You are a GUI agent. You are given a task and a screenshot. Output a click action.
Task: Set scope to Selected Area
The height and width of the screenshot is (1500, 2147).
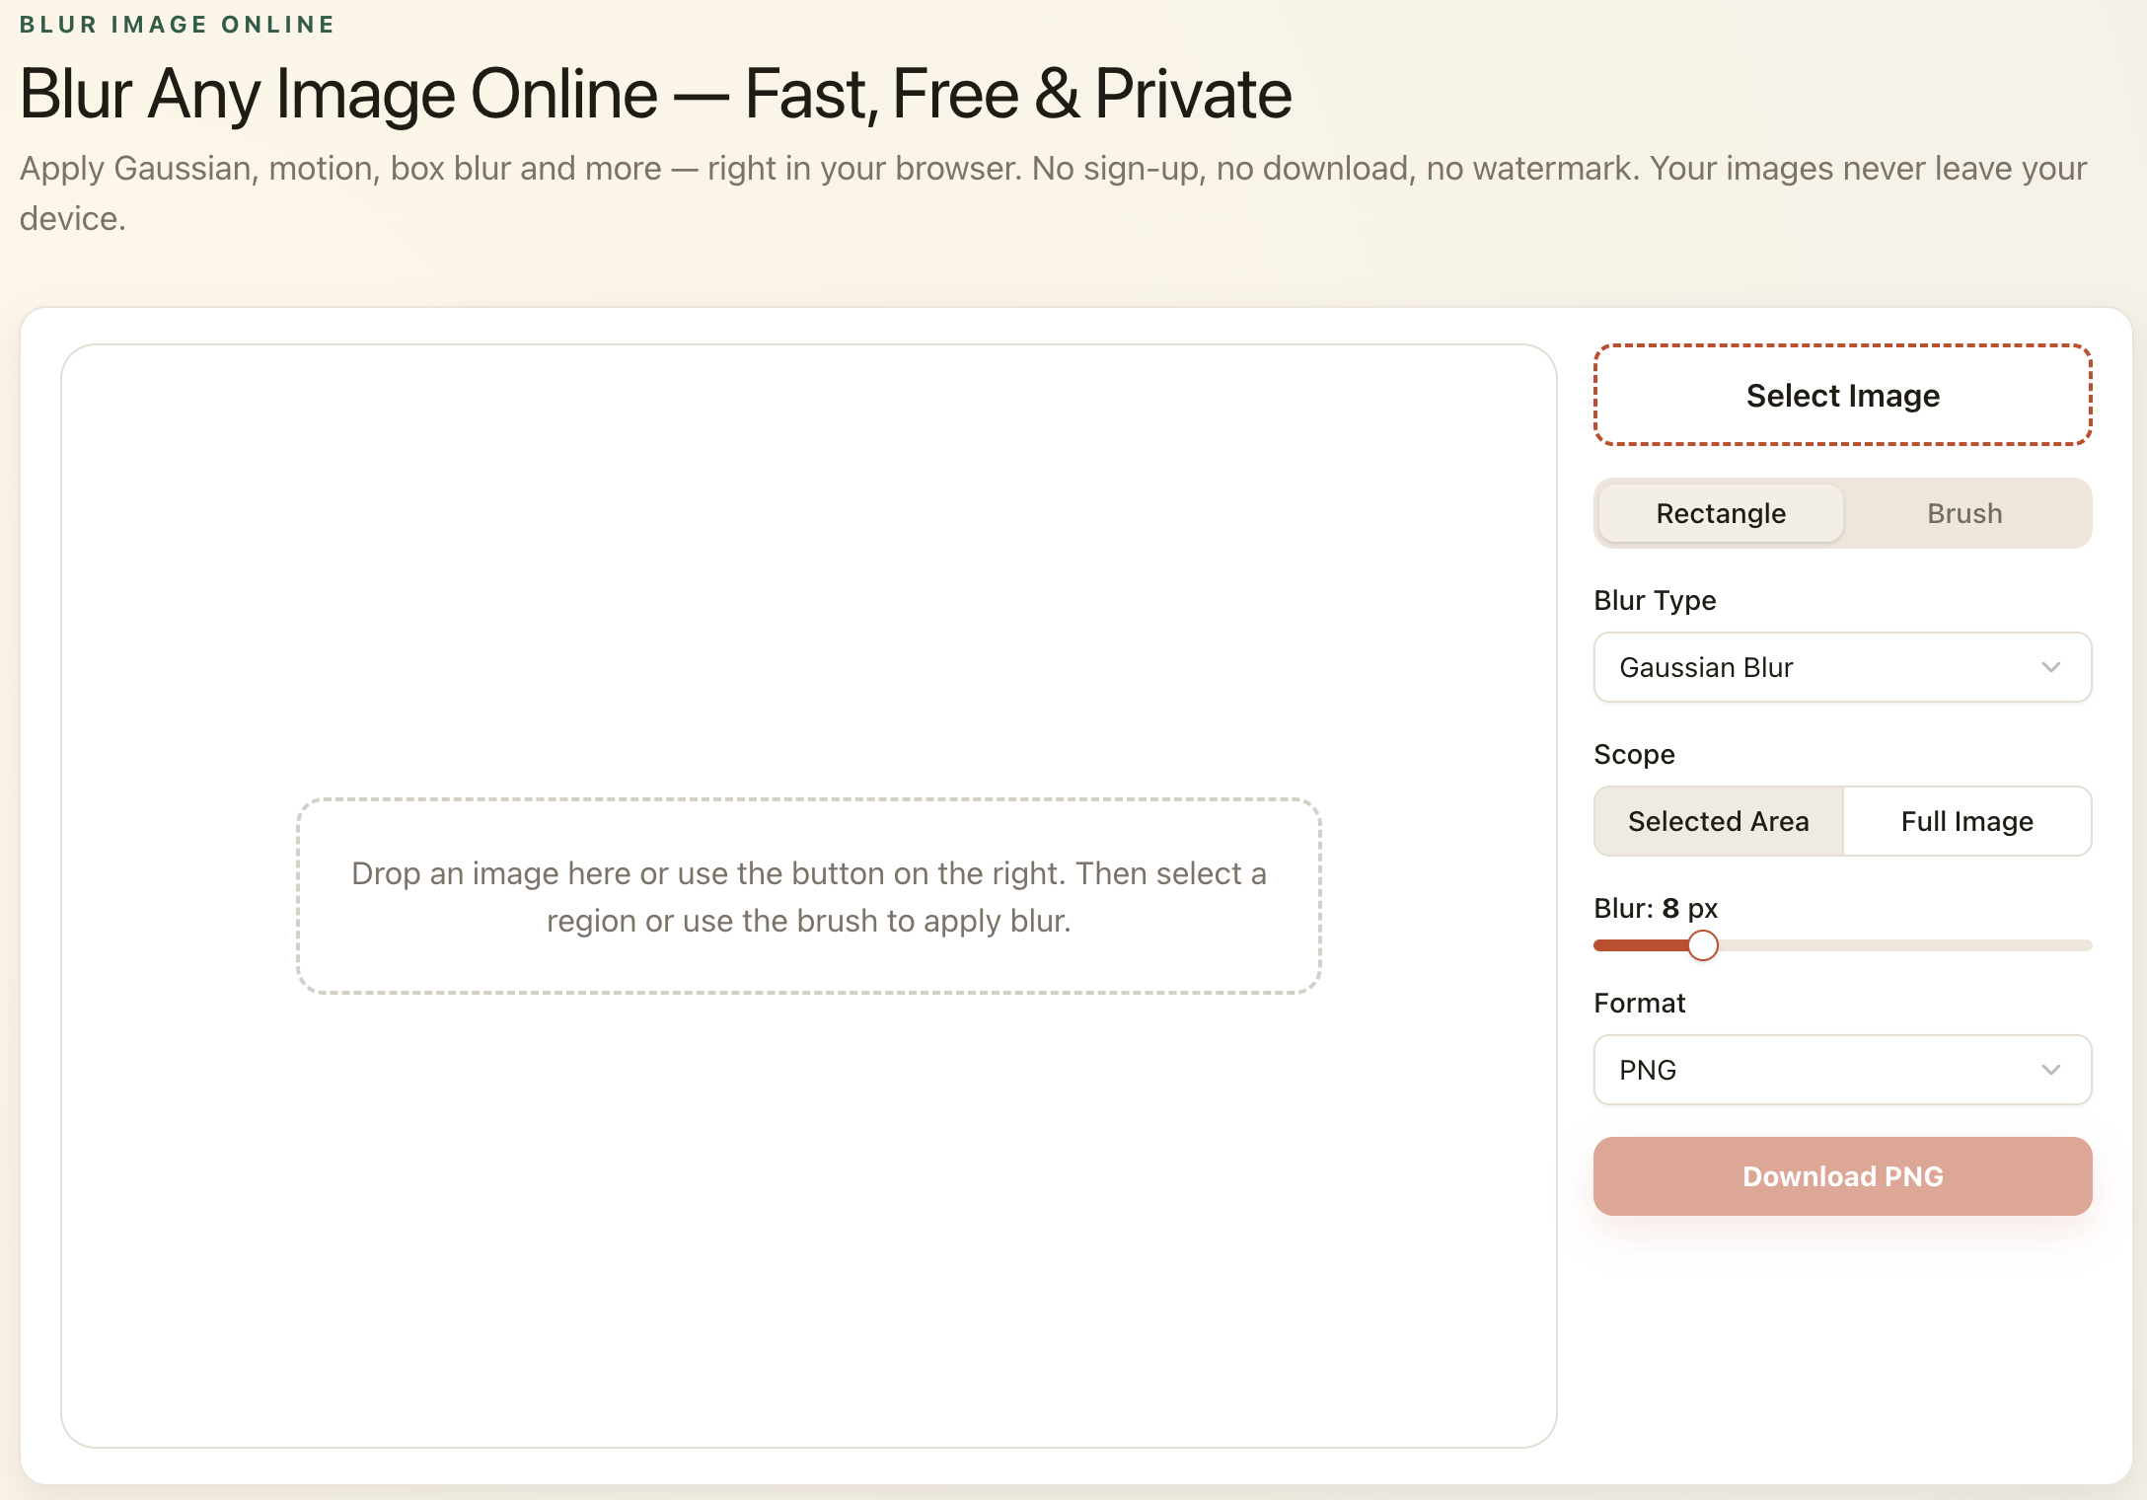point(1718,821)
